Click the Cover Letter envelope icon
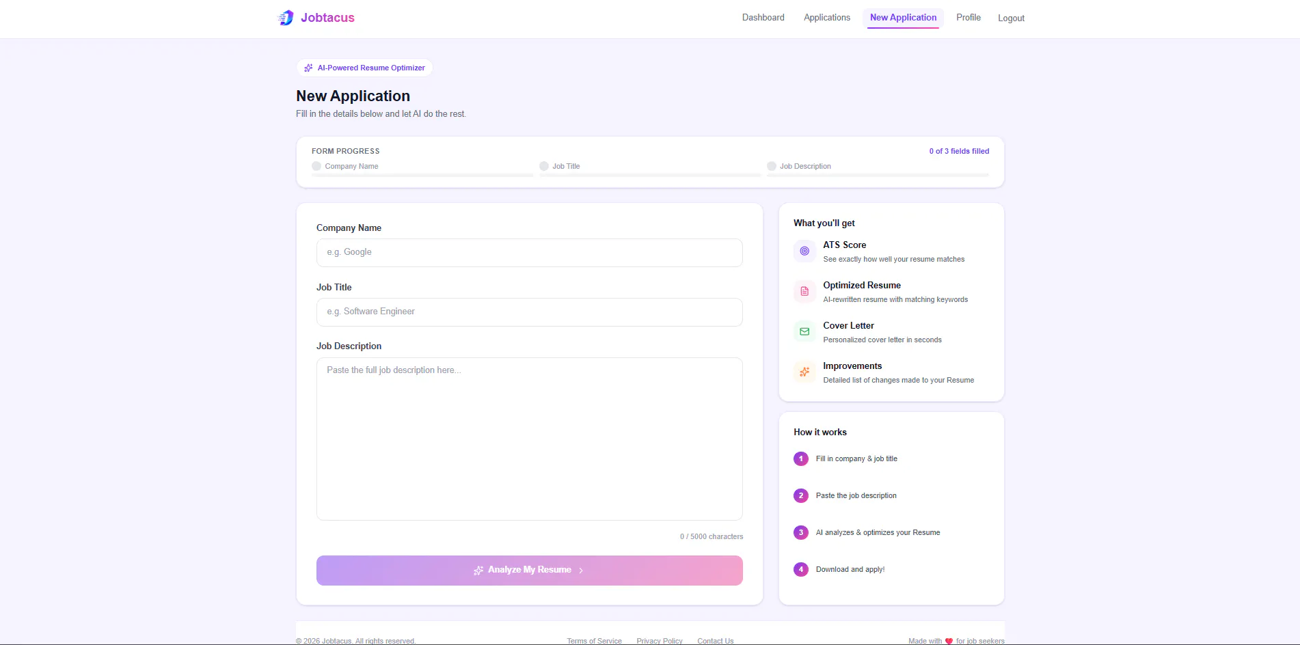The width and height of the screenshot is (1300, 645). click(x=804, y=331)
